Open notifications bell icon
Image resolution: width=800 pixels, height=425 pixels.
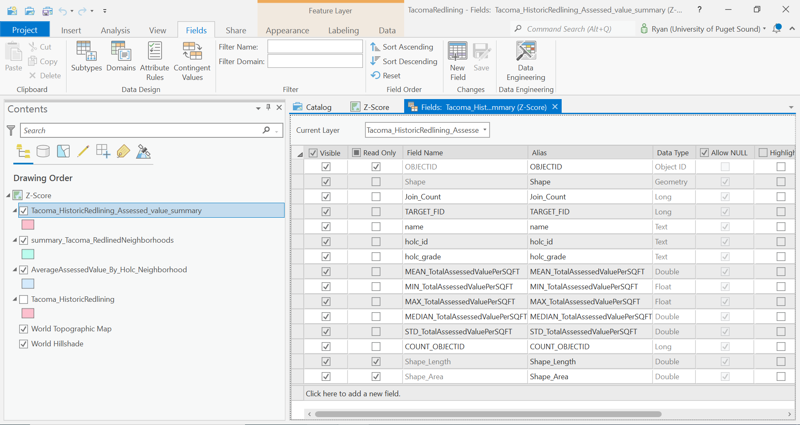click(x=777, y=29)
